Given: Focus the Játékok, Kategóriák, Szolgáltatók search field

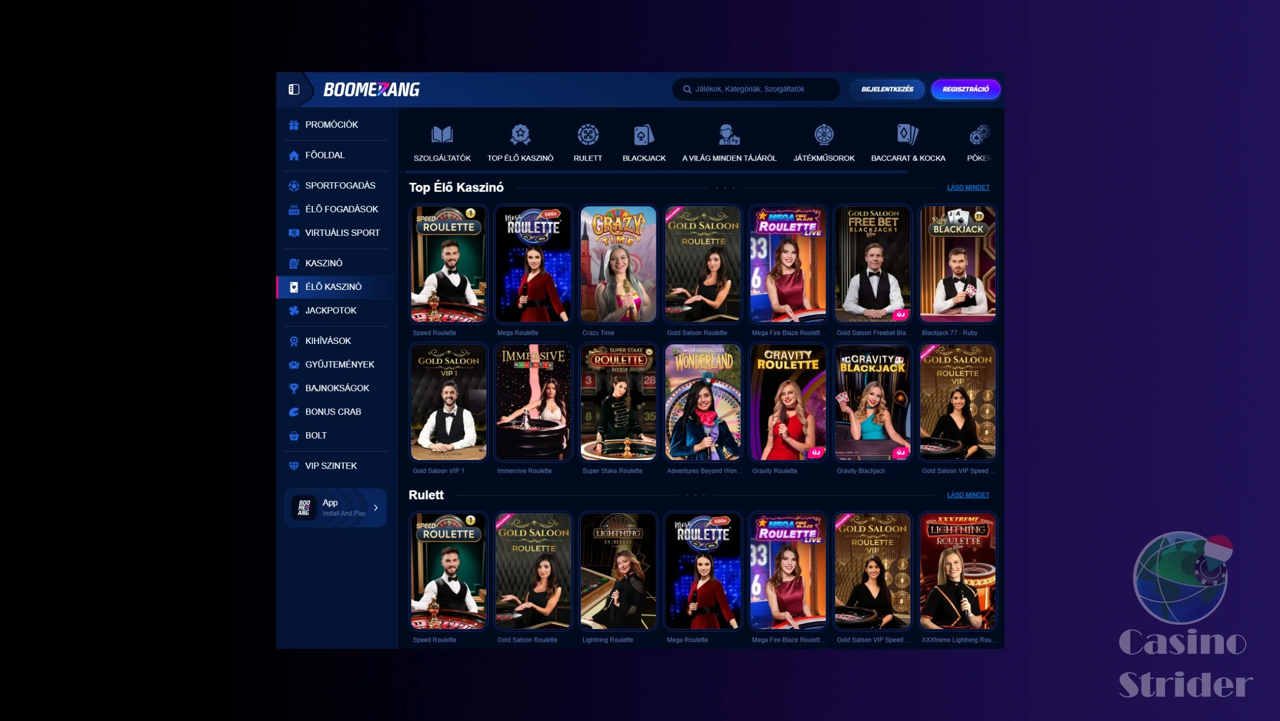Looking at the screenshot, I should pos(756,89).
